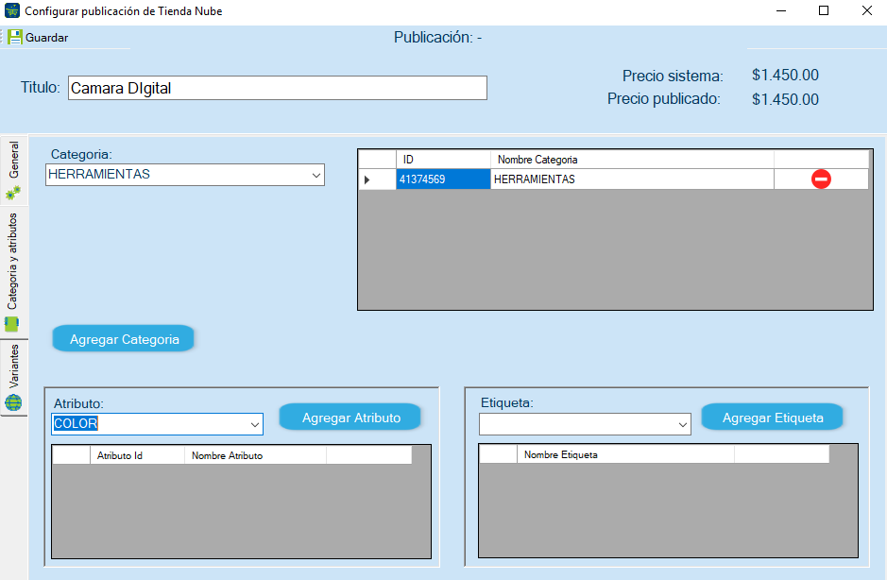Screen dimensions: 887x580
Task: Click the app icon in title bar
Action: coord(12,10)
